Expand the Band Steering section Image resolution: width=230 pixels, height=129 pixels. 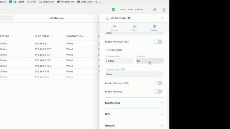pyautogui.click(x=134, y=103)
